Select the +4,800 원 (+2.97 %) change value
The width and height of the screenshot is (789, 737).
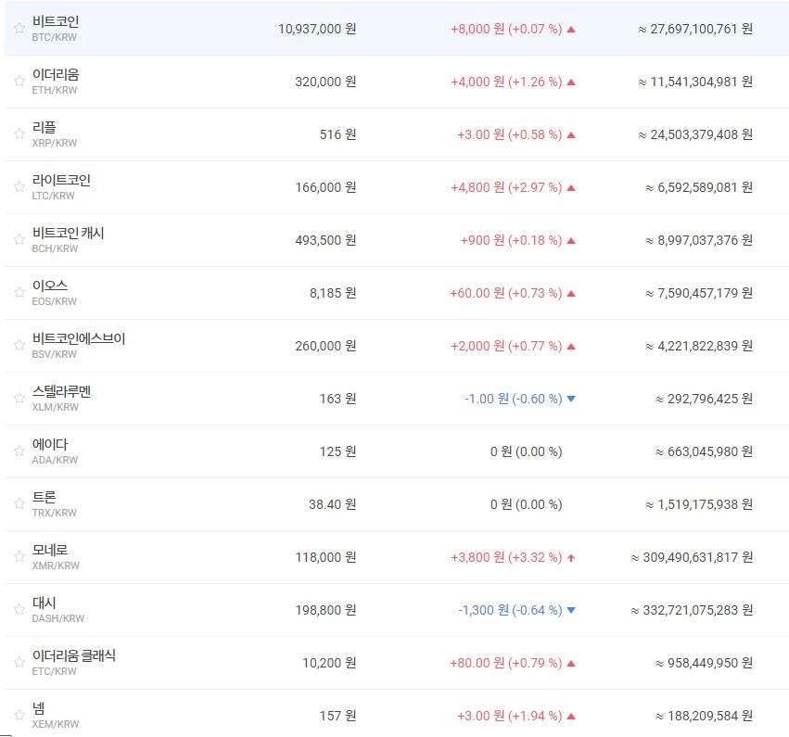tap(506, 187)
